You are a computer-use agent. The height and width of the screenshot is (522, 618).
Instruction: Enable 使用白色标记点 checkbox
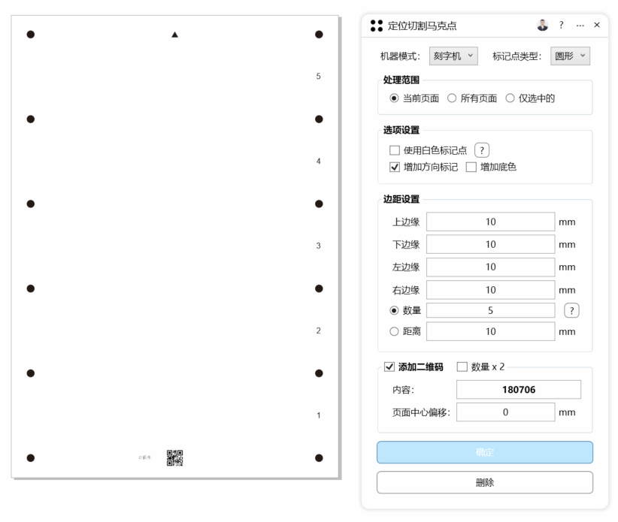[x=395, y=150]
